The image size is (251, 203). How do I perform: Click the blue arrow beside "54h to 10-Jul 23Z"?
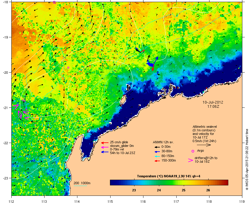pos(105,152)
